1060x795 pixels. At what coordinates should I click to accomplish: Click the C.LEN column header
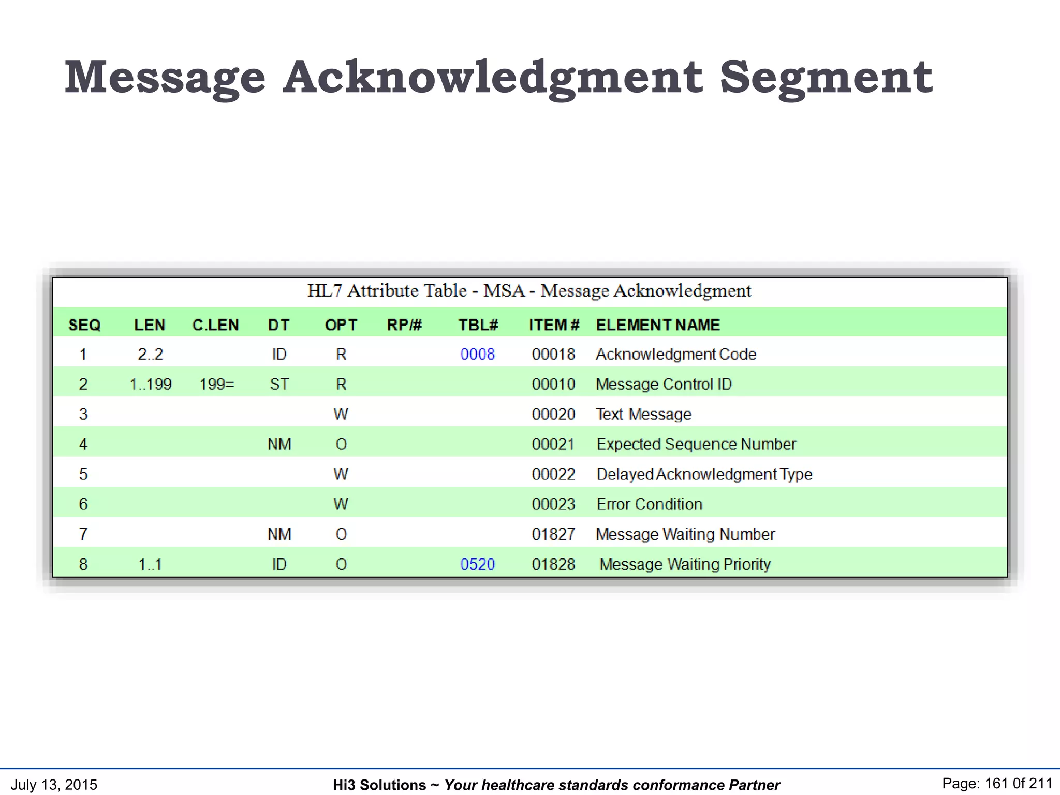click(x=215, y=325)
